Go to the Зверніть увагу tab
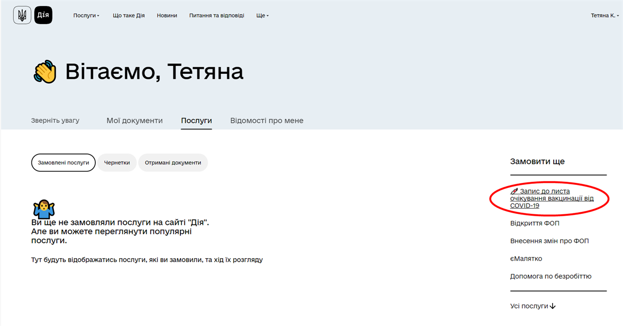Screen dimensions: 623x326 point(55,121)
